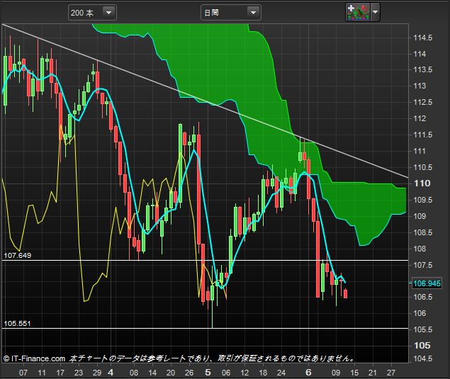This screenshot has height=379, width=450.
Task: Click the 114.5 price axis label
Action: tap(422, 38)
